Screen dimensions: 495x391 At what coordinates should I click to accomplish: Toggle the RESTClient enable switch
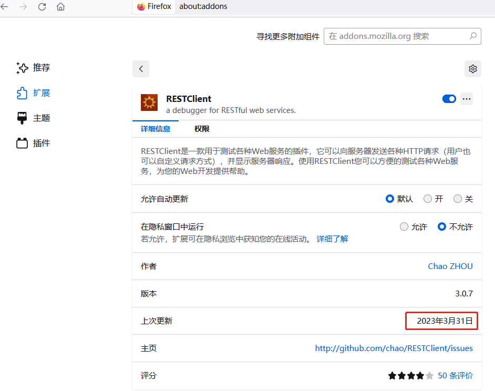click(x=449, y=99)
